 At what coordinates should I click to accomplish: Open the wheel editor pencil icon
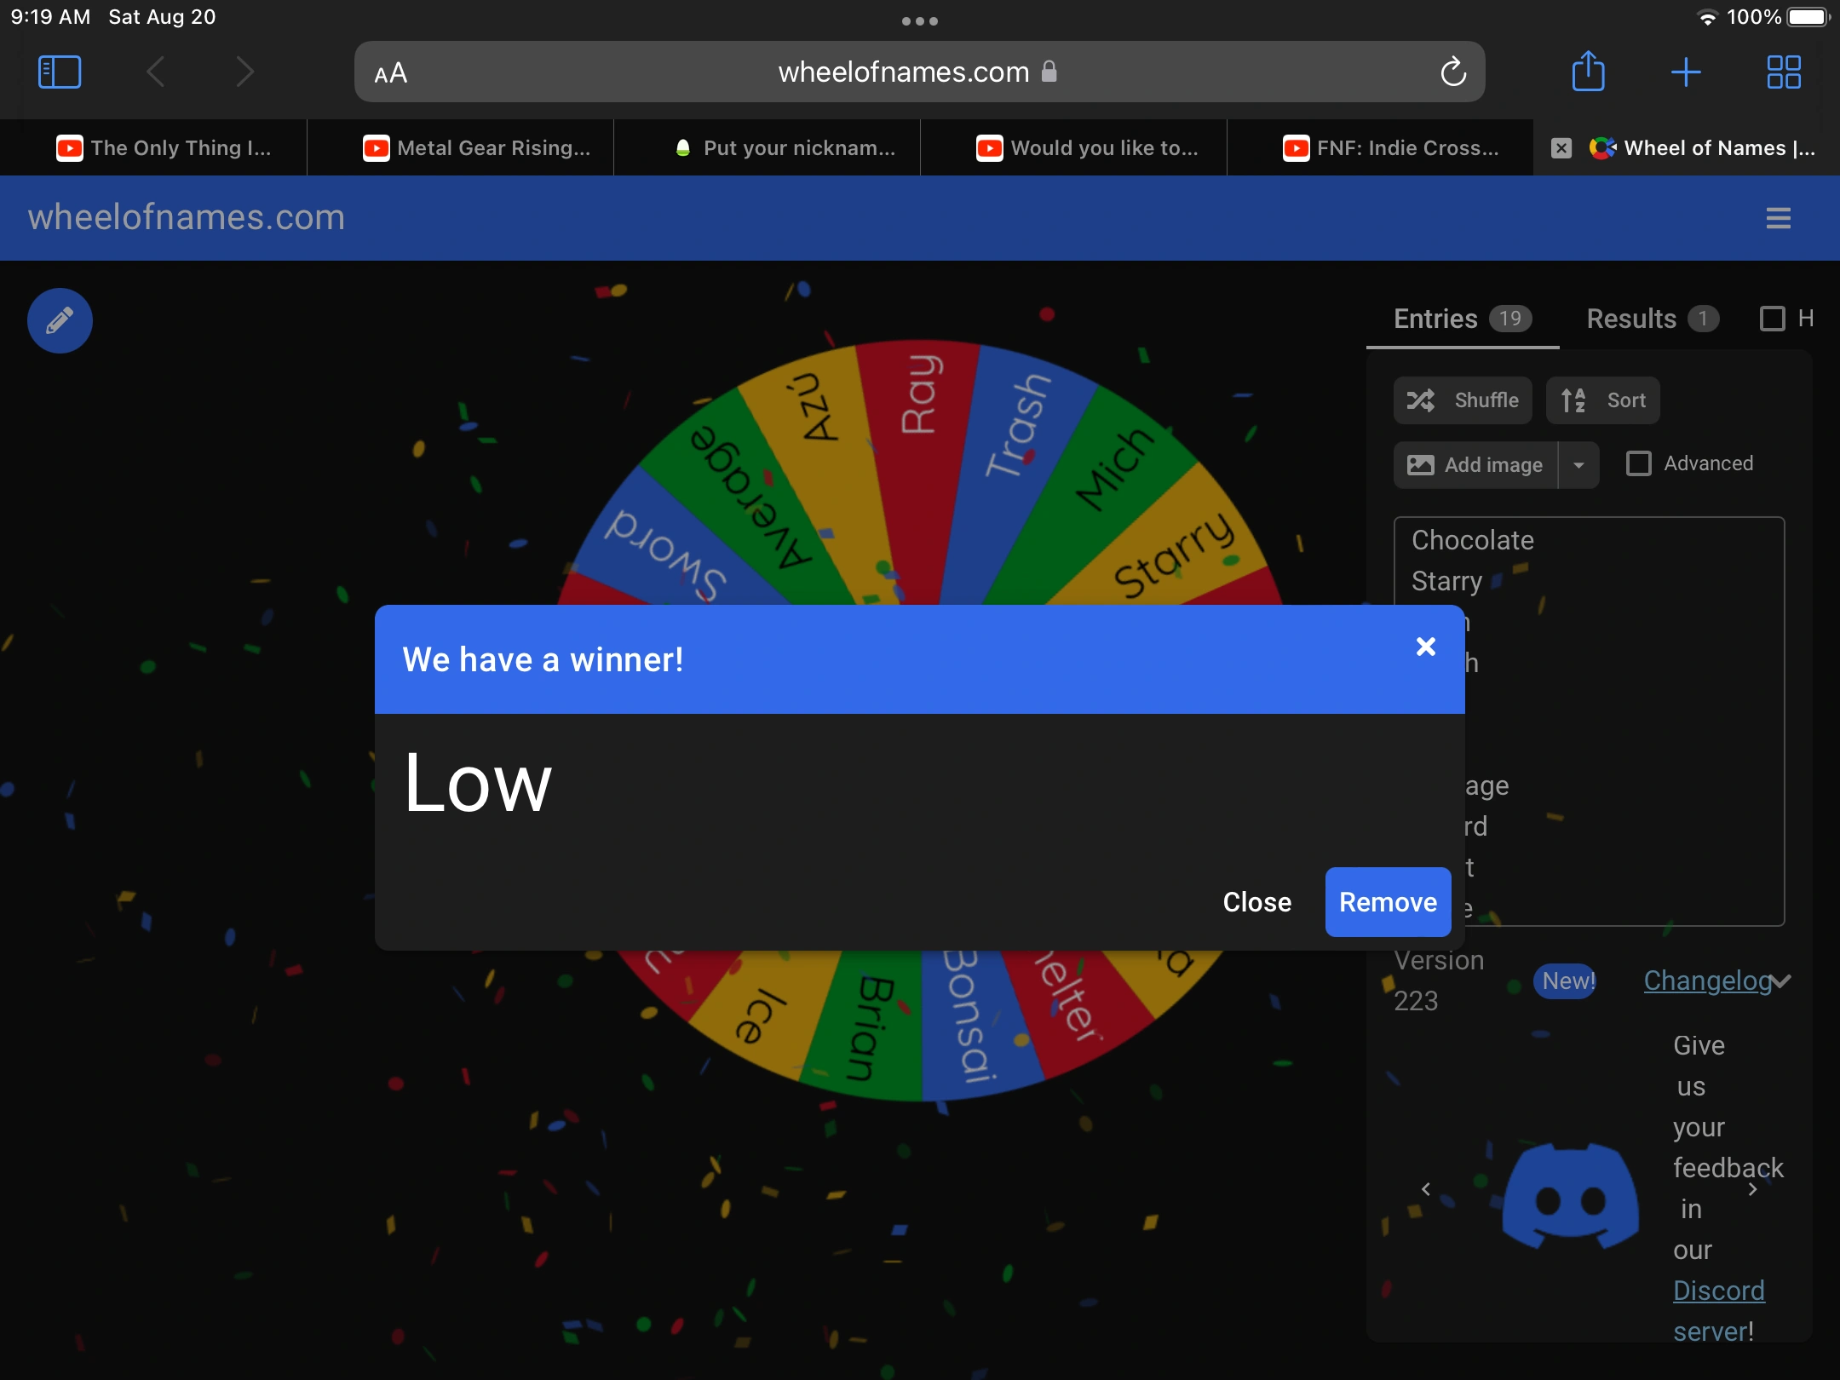60,320
